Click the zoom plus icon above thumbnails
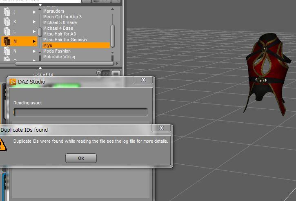The width and height of the screenshot is (296, 201). click(x=98, y=73)
